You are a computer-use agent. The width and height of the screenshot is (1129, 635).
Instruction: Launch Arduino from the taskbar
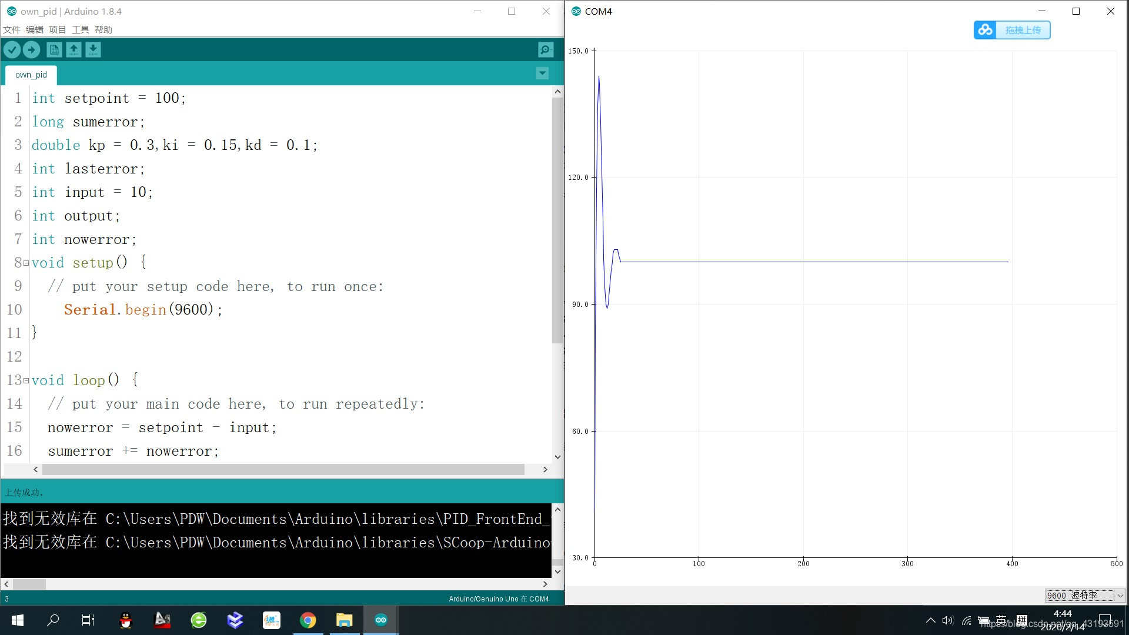[x=380, y=620]
